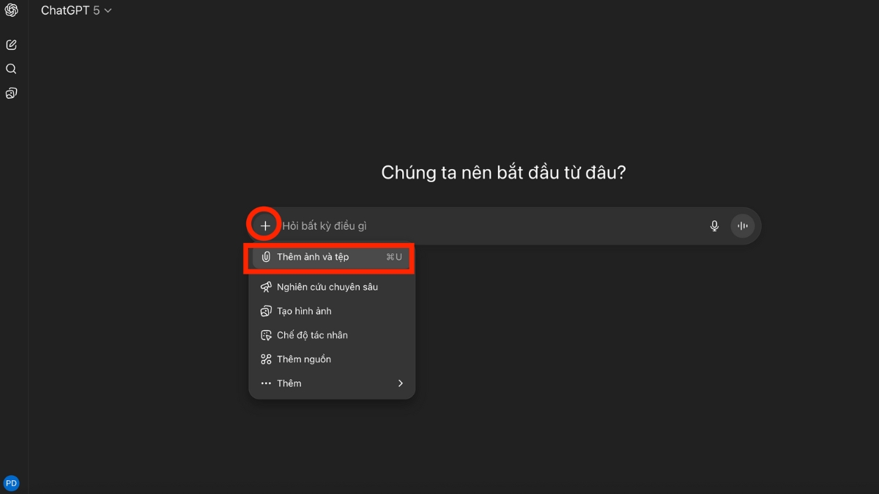This screenshot has width=879, height=494.
Task: Enable Chế độ tác nhân
Action: click(313, 334)
